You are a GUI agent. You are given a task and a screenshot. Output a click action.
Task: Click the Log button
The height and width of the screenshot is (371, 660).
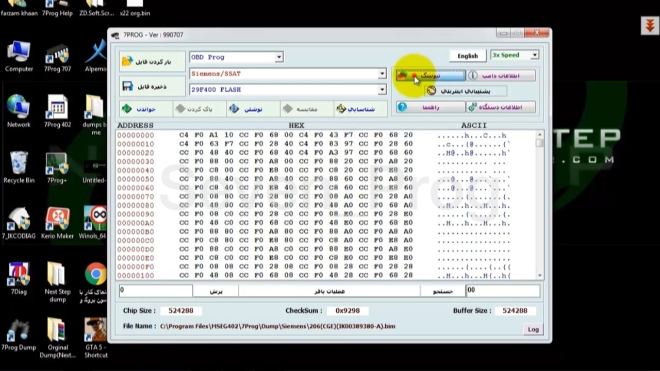tap(533, 329)
